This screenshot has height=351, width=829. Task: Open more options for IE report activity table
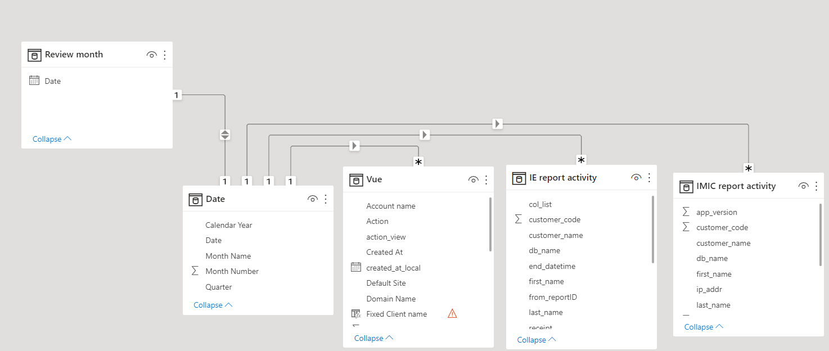click(x=649, y=178)
